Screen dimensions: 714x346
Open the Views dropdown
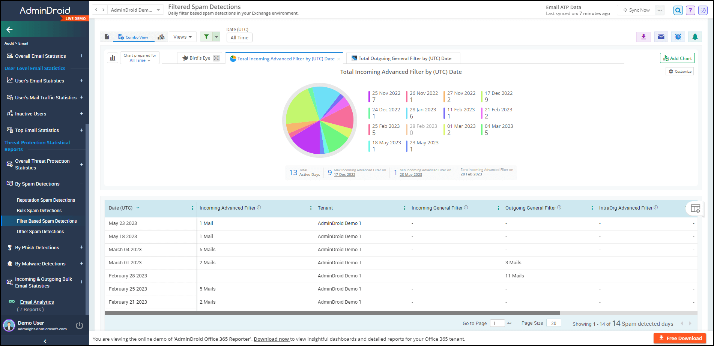click(x=182, y=36)
